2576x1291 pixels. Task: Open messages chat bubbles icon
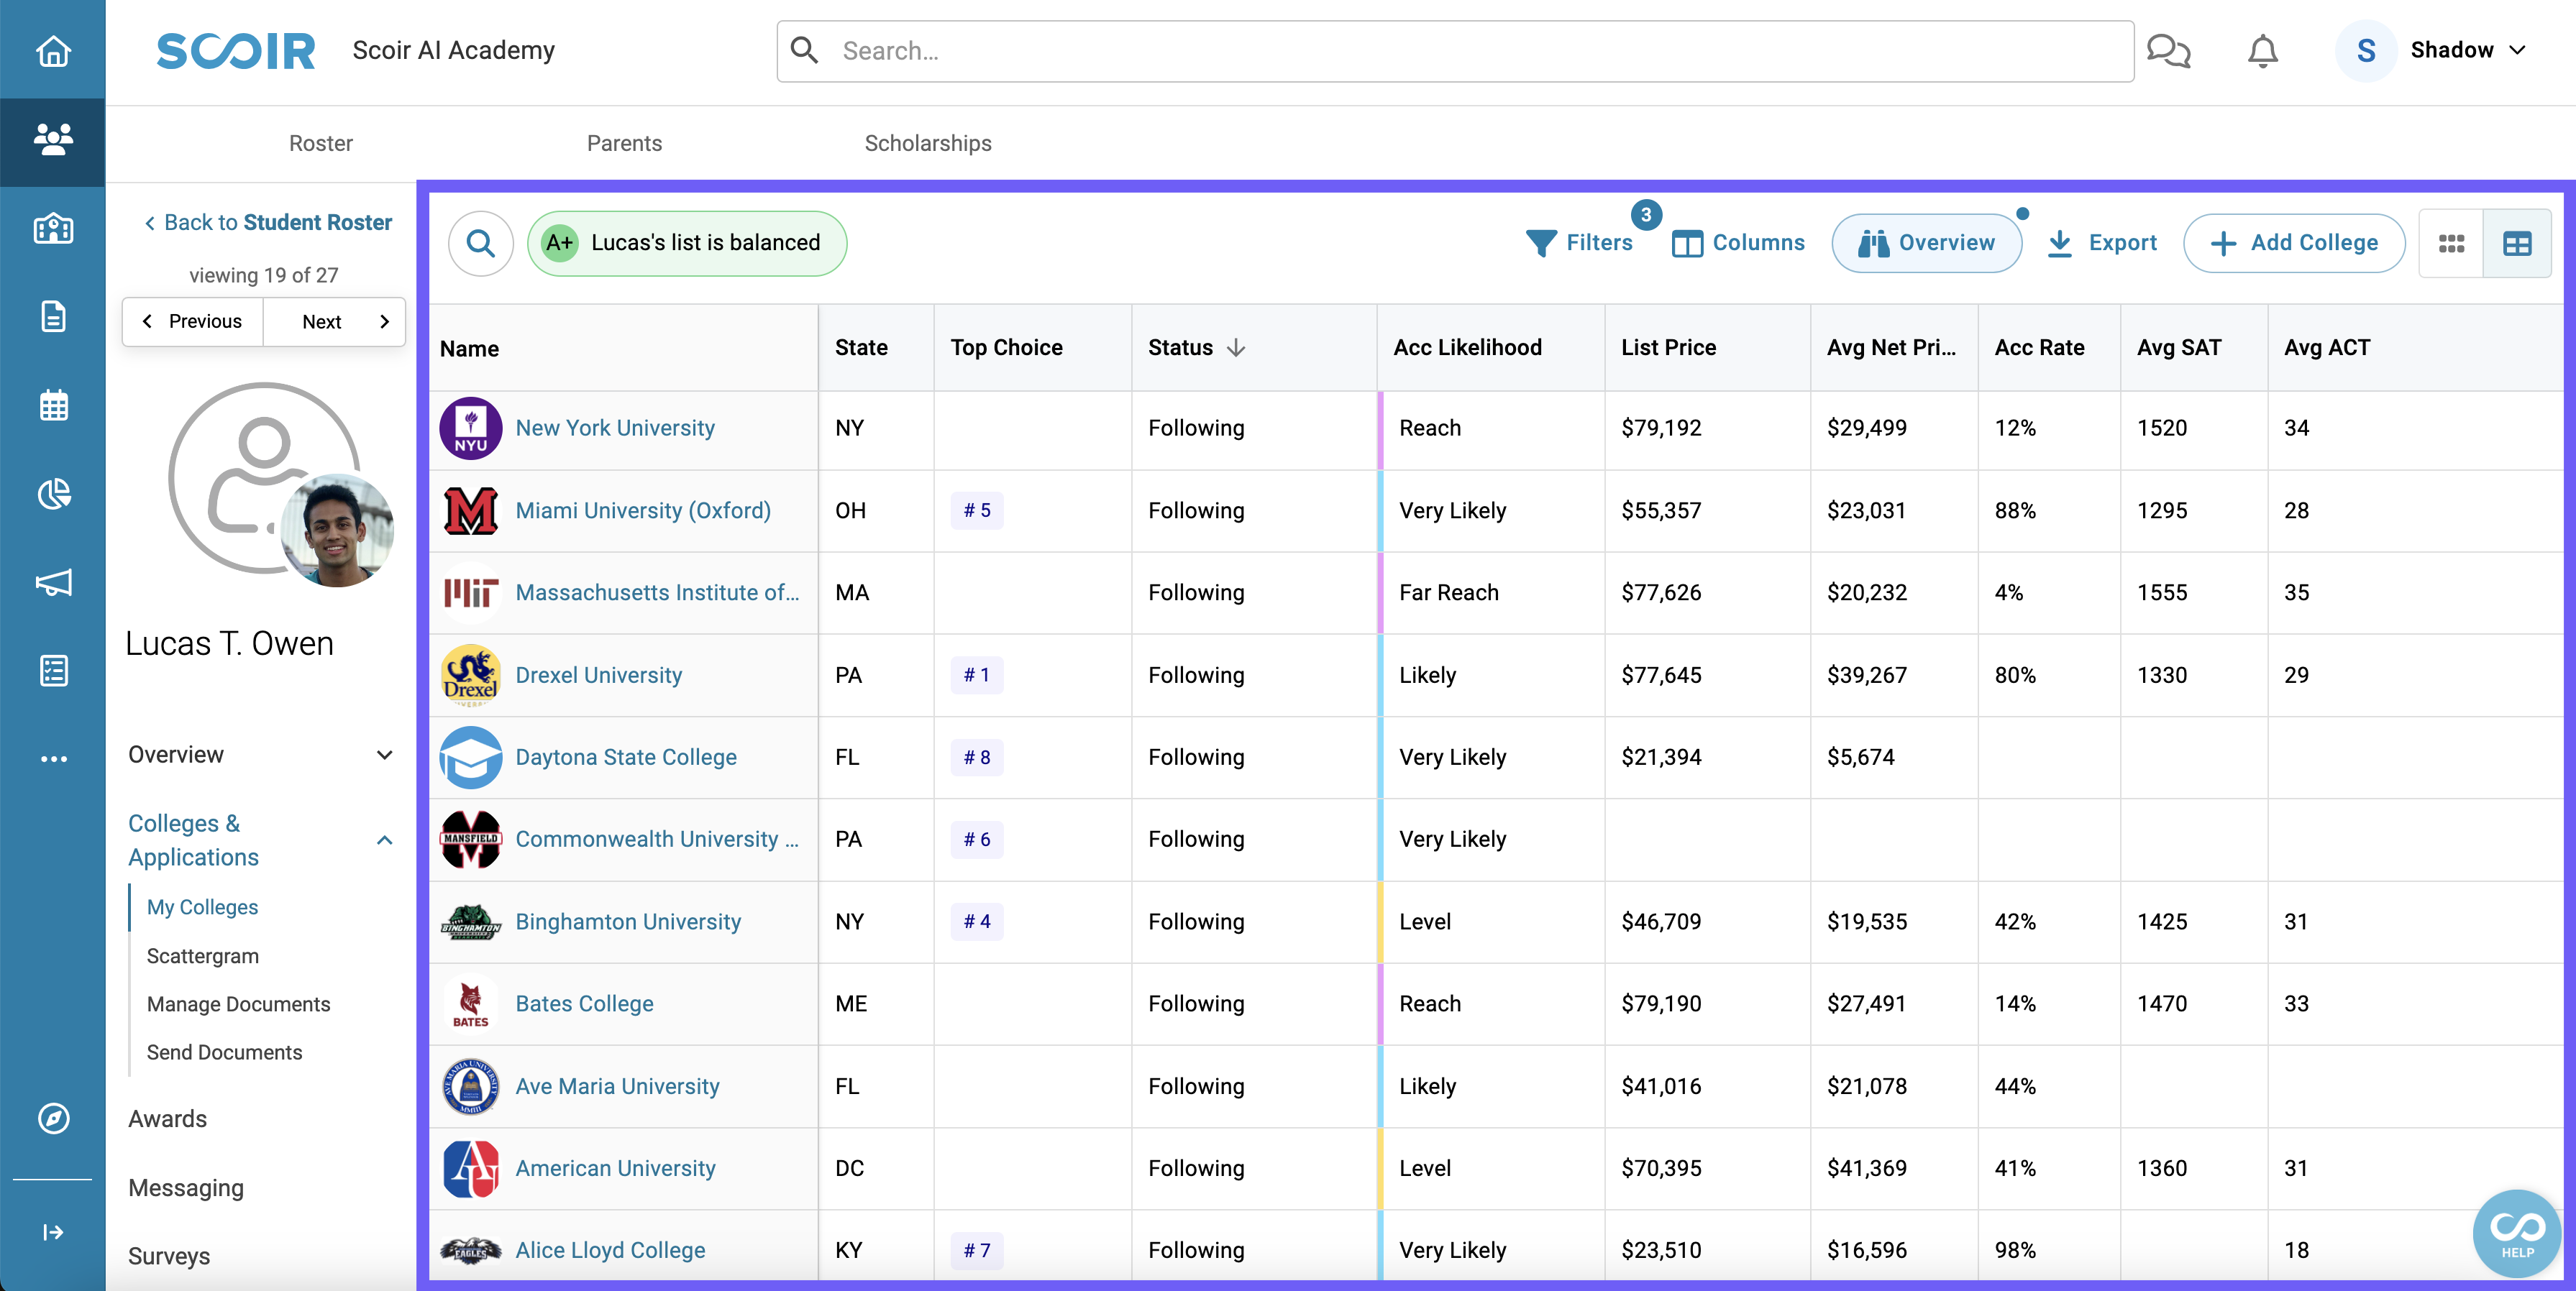[x=2168, y=50]
